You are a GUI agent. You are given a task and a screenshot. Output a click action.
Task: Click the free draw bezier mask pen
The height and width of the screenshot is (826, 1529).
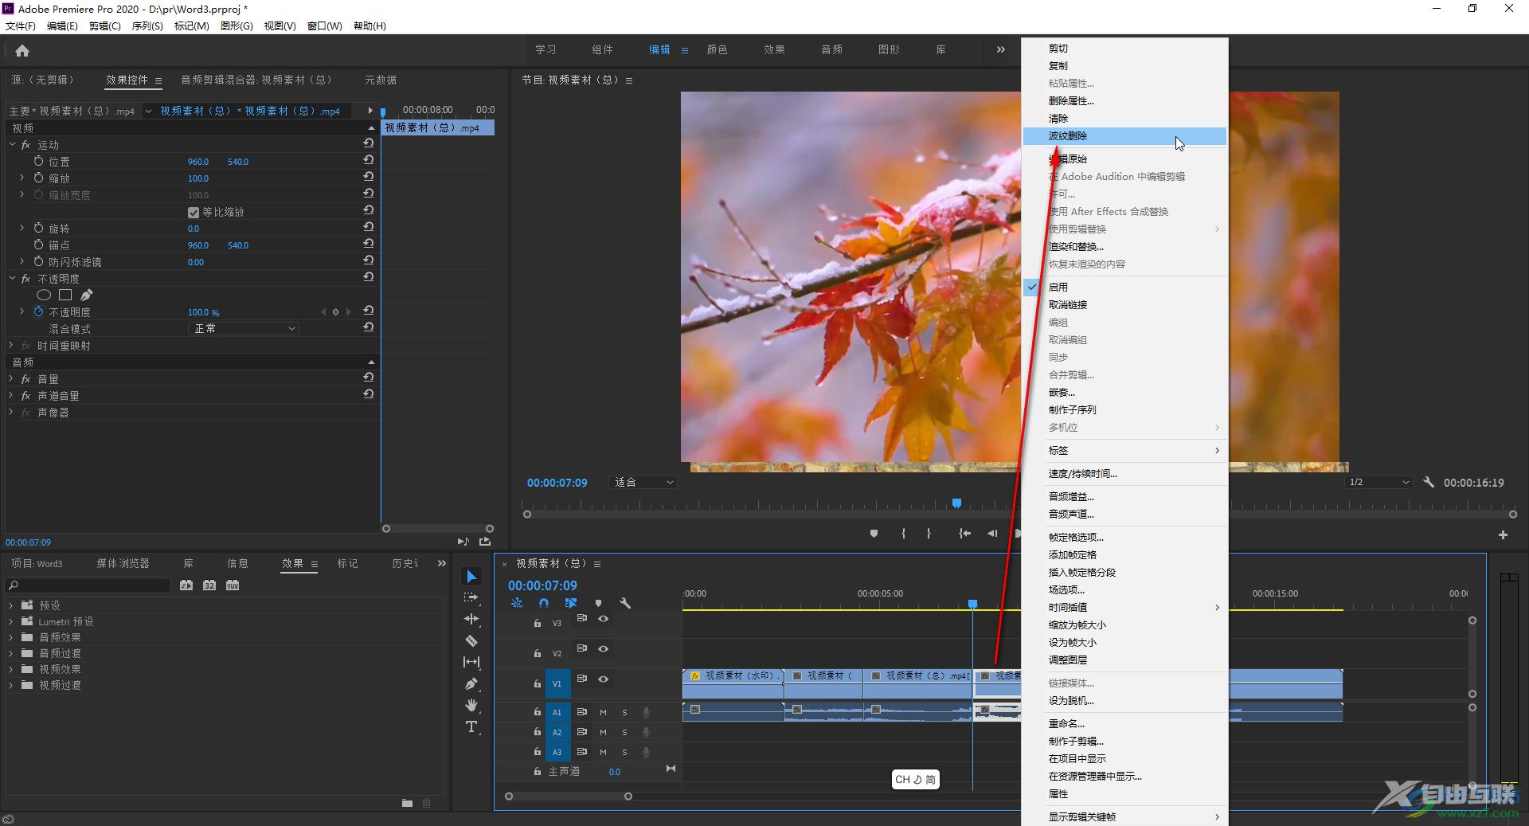tap(86, 295)
